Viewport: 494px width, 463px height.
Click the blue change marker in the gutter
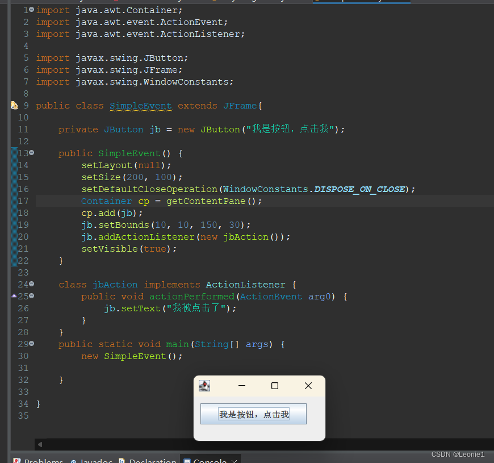[x=14, y=205]
